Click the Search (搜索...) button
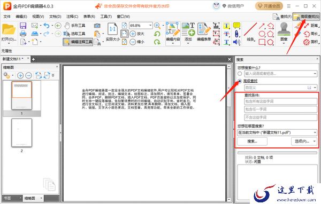 [252, 141]
